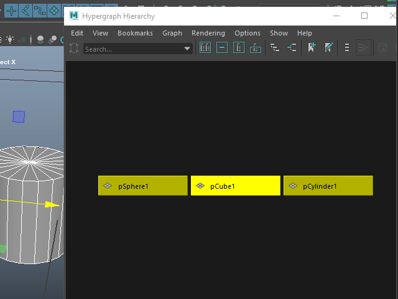Switch to Scene Hierarchy view icon
Screen dimensions: 398x299
[275, 48]
